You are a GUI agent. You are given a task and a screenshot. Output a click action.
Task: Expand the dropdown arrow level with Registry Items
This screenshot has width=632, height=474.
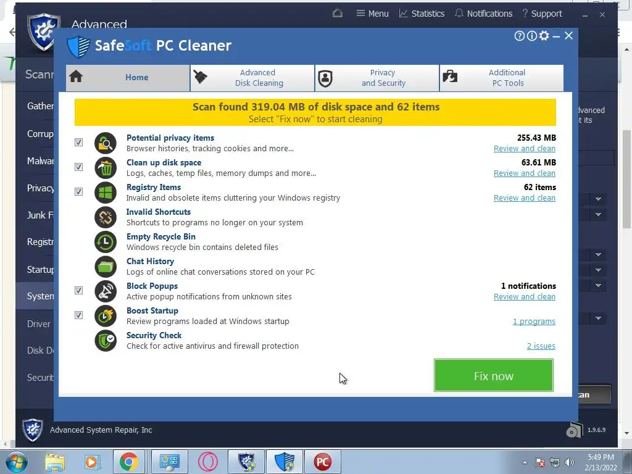(598, 199)
